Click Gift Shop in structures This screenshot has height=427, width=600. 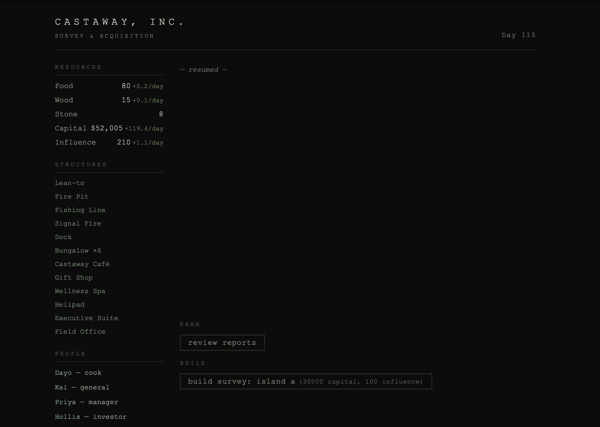74,278
